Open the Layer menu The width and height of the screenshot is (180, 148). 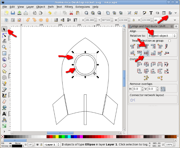(30, 7)
